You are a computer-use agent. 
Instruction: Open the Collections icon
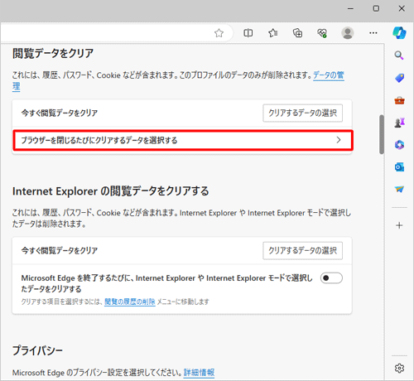click(297, 33)
